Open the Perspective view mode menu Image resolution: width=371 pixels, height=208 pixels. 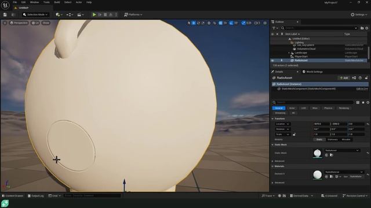(x=19, y=23)
